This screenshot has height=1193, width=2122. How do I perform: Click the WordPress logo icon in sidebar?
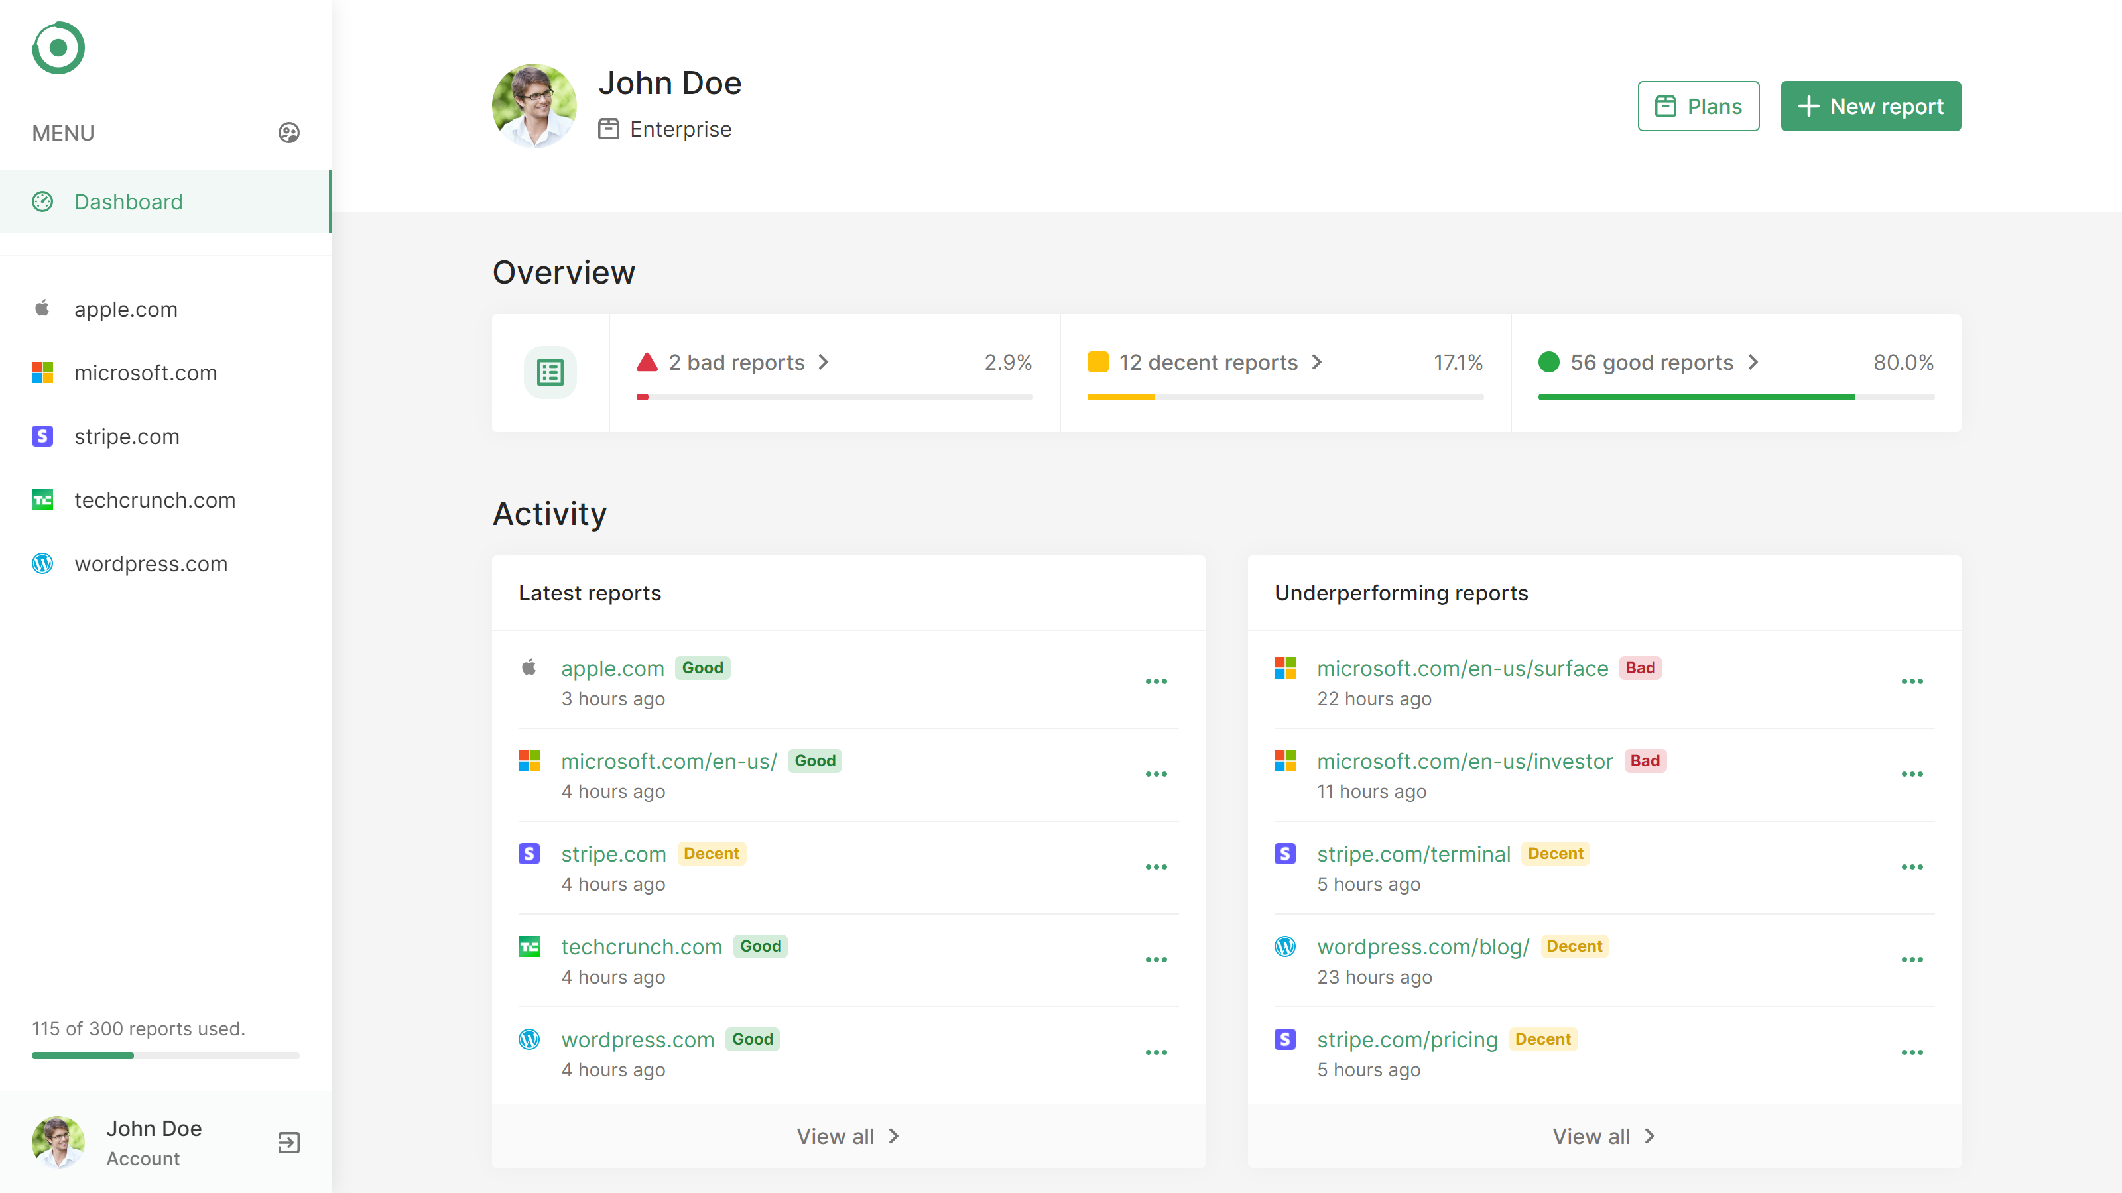[x=42, y=563]
